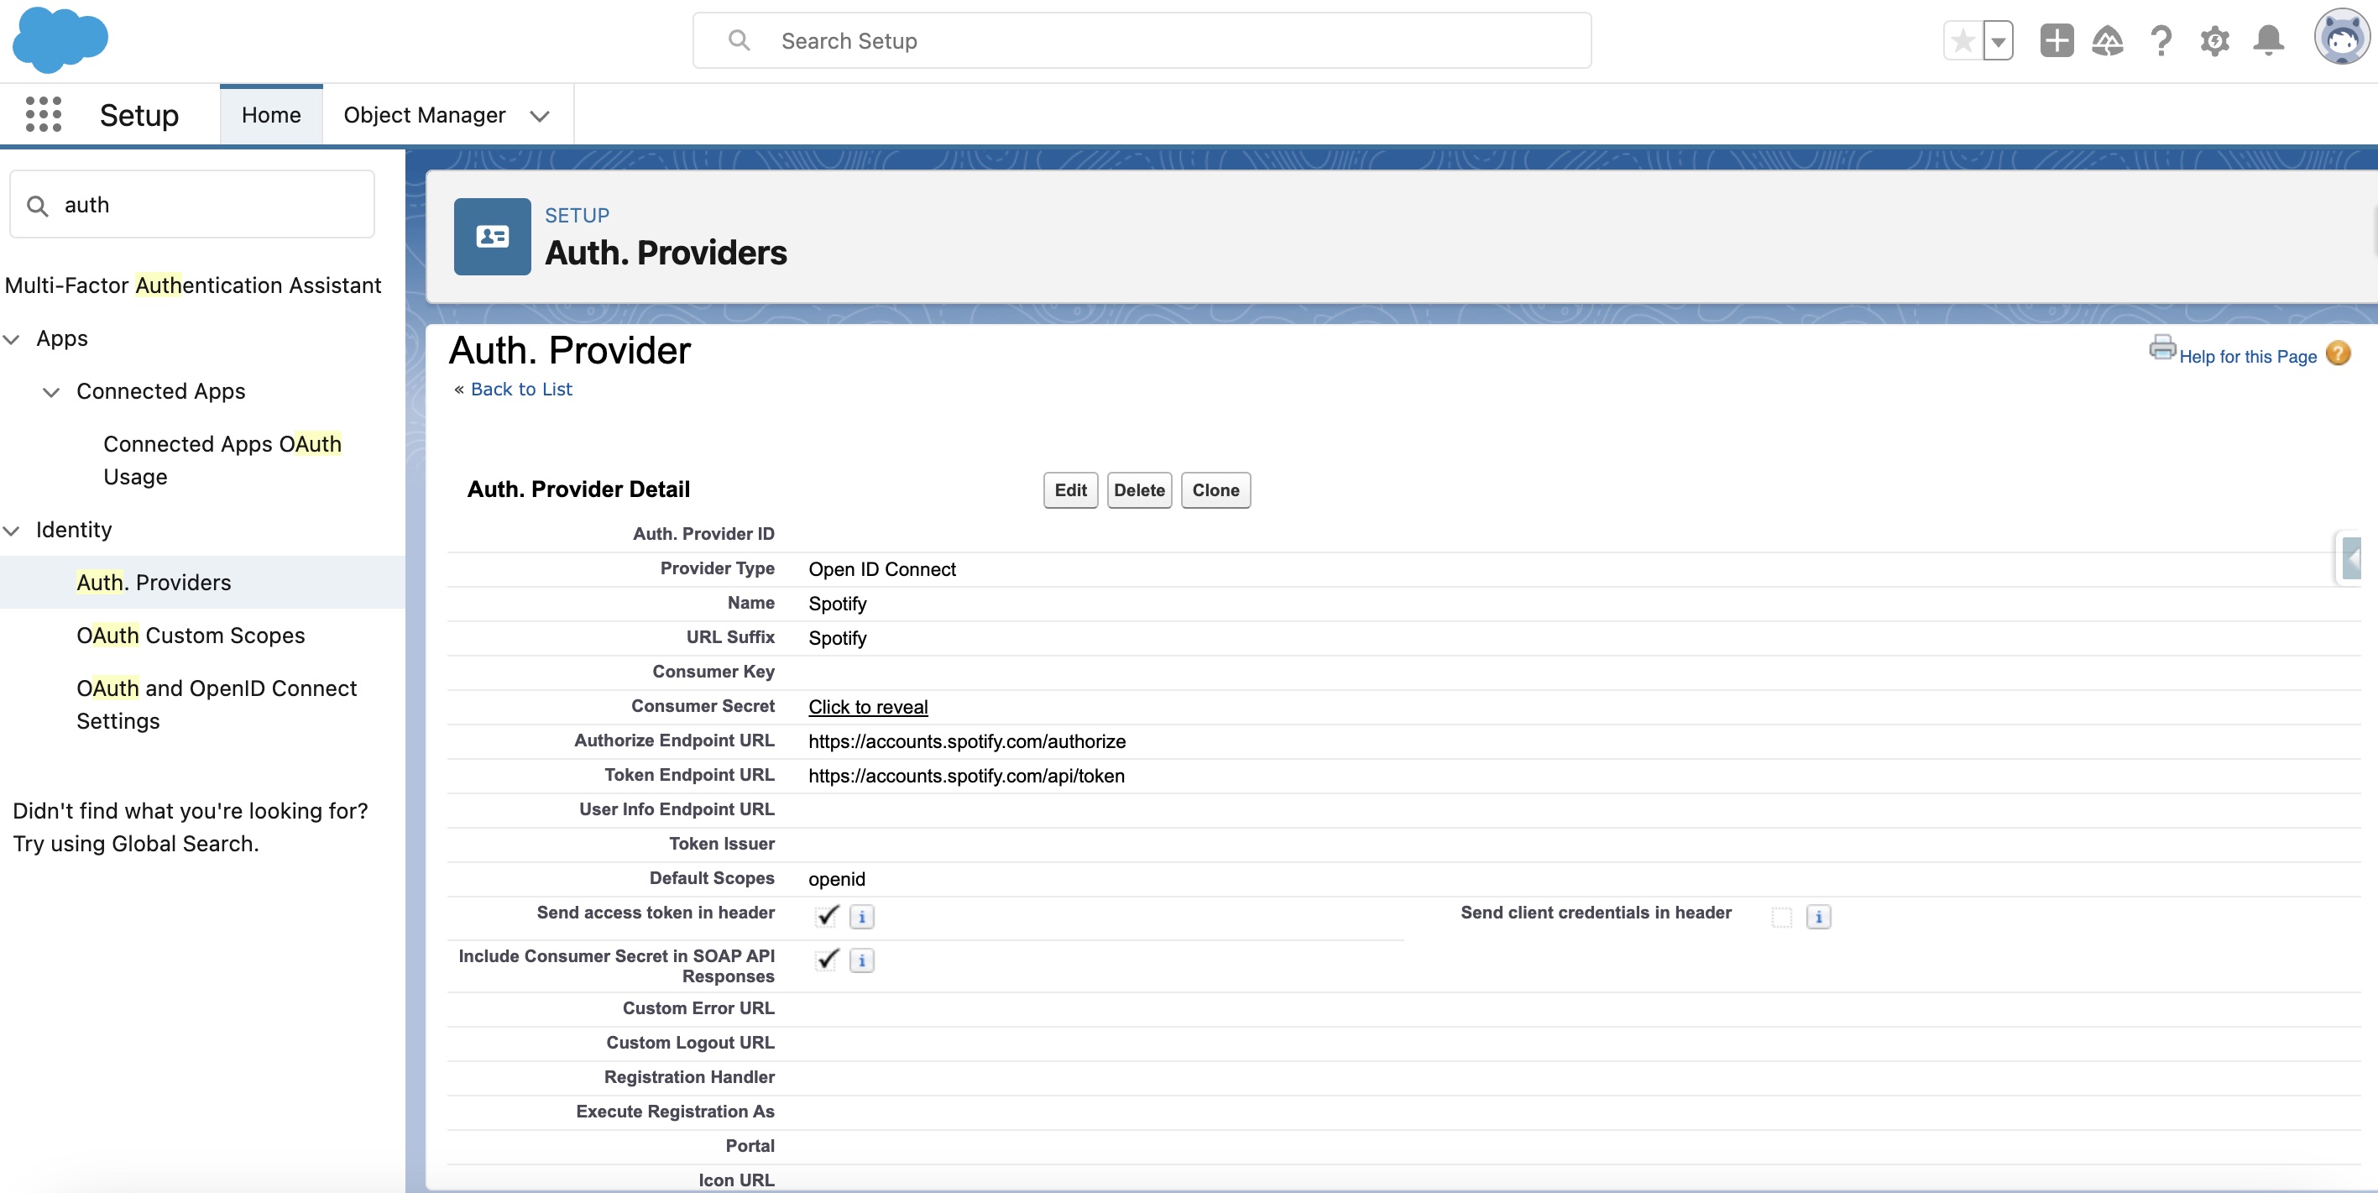
Task: Open Help for this Page link
Action: [x=2247, y=357]
